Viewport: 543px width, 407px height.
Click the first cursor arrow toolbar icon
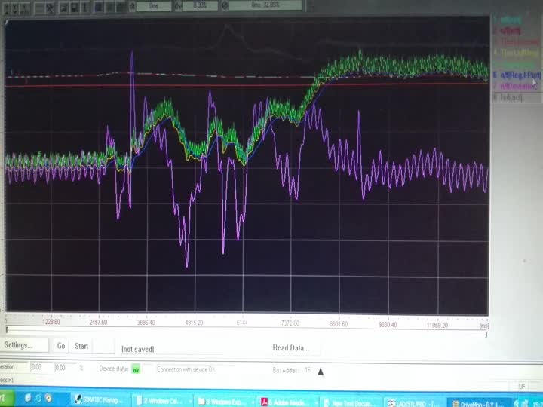click(6, 8)
